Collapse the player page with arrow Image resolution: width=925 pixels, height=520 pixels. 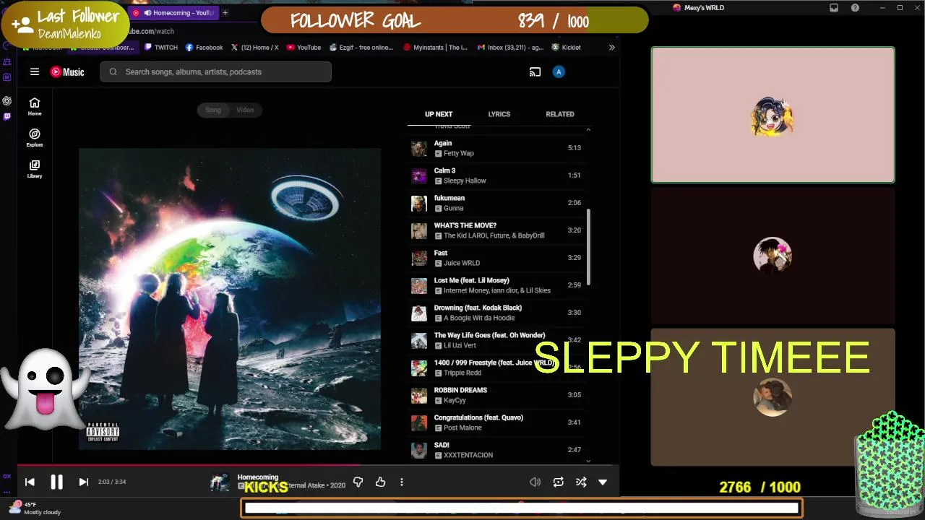pyautogui.click(x=603, y=482)
